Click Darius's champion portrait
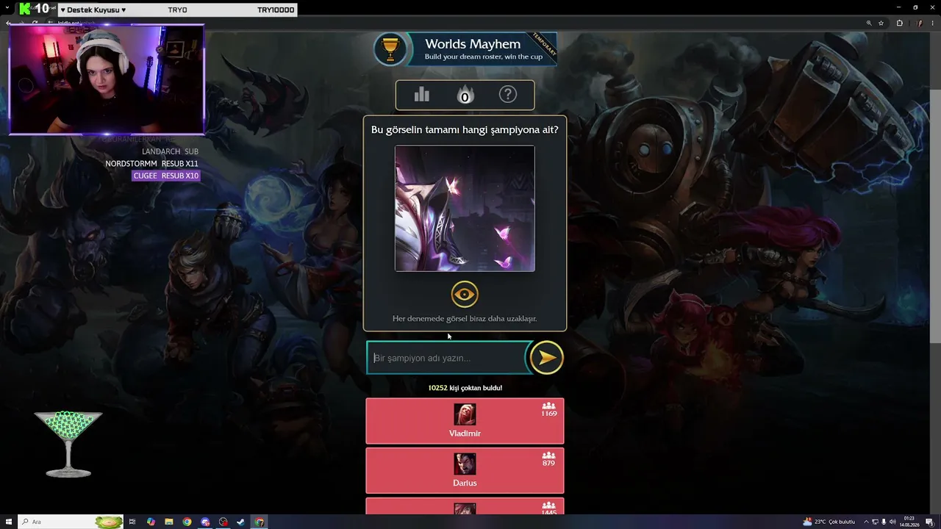 pyautogui.click(x=465, y=464)
